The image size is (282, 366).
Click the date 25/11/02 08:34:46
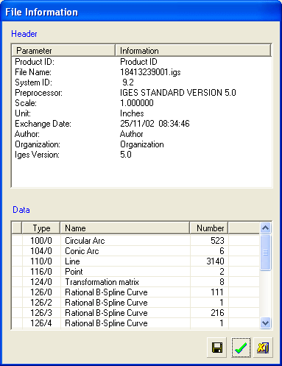click(x=155, y=124)
